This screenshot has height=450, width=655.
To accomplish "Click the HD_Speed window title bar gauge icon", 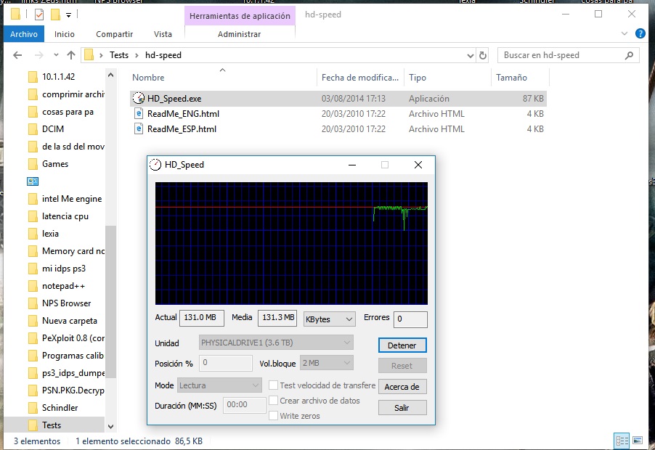I will (155, 165).
